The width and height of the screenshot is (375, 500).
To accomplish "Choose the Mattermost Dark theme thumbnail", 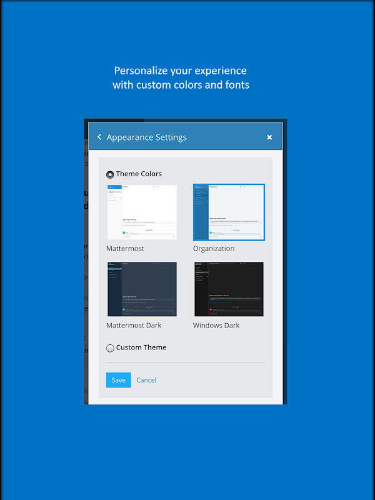I will click(142, 289).
